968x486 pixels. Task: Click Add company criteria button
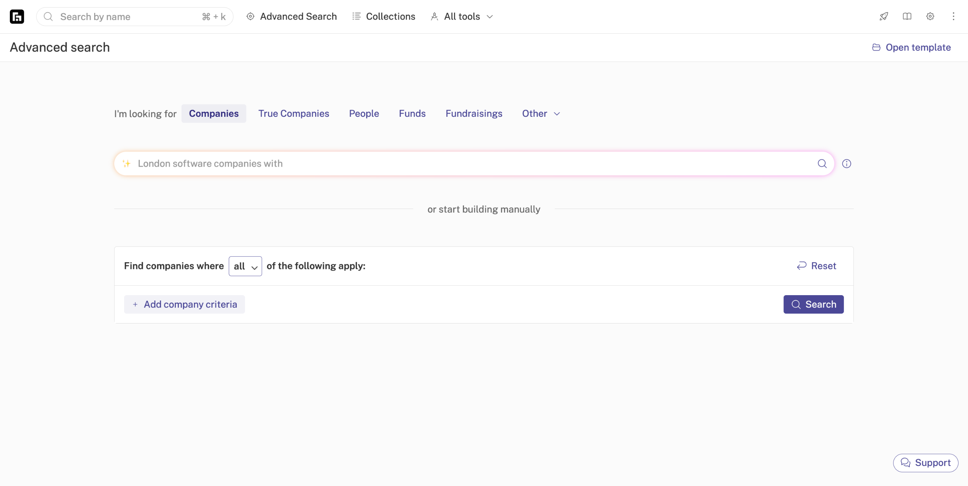pyautogui.click(x=185, y=304)
